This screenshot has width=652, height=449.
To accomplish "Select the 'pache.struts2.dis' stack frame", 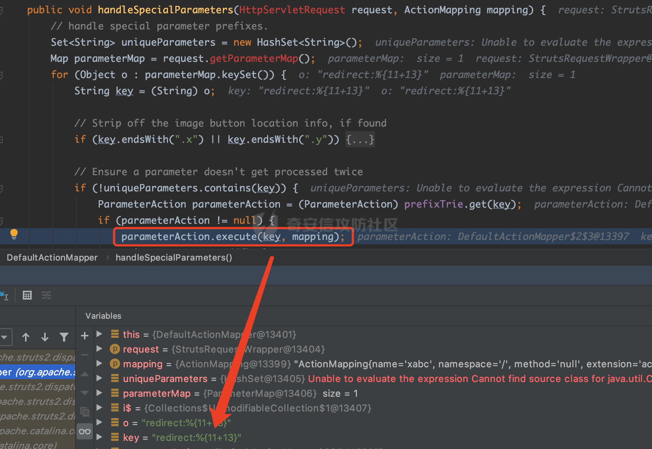I will pos(38,402).
